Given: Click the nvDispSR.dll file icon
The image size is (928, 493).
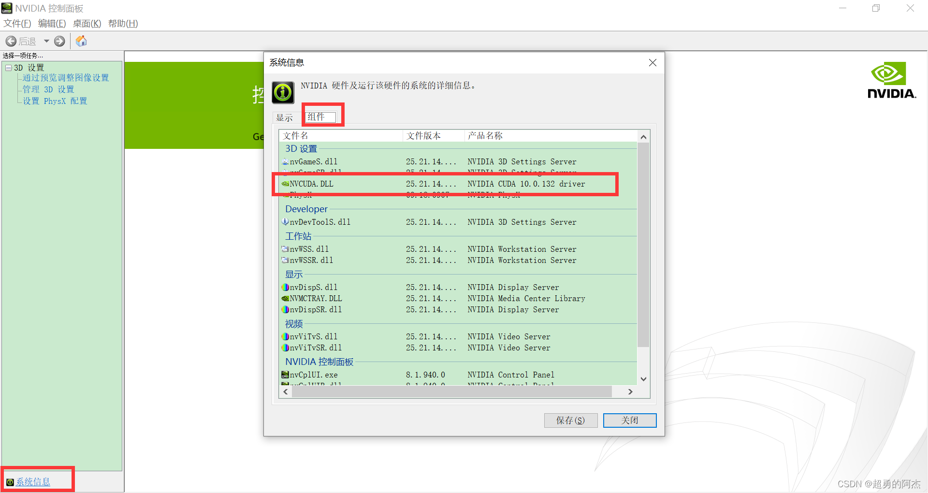Looking at the screenshot, I should point(285,310).
